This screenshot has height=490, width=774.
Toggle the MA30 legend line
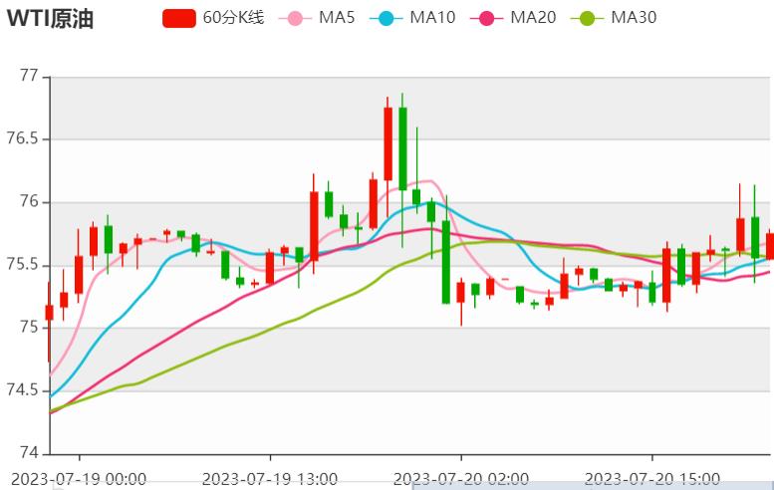614,18
